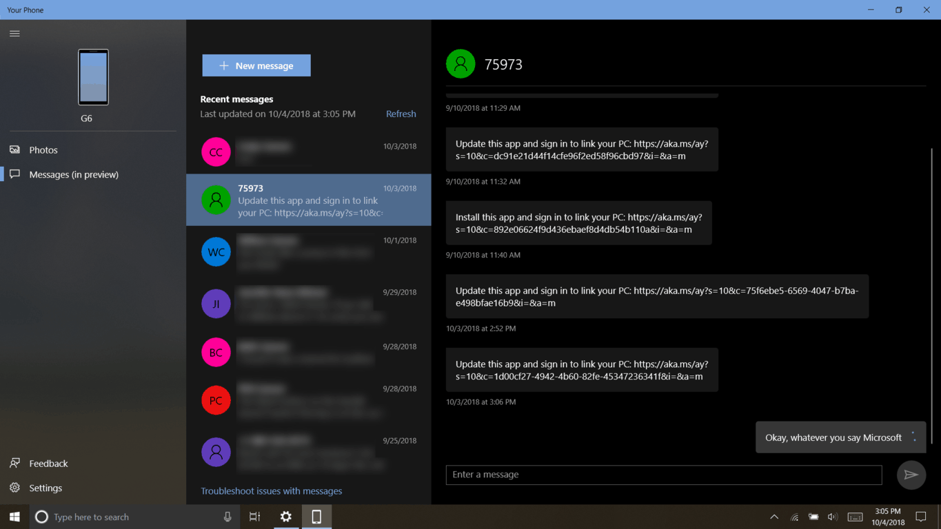Open the hamburger navigation menu

[x=14, y=33]
